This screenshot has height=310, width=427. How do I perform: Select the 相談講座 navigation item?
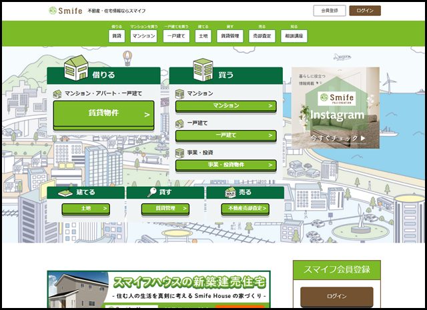[x=294, y=36]
